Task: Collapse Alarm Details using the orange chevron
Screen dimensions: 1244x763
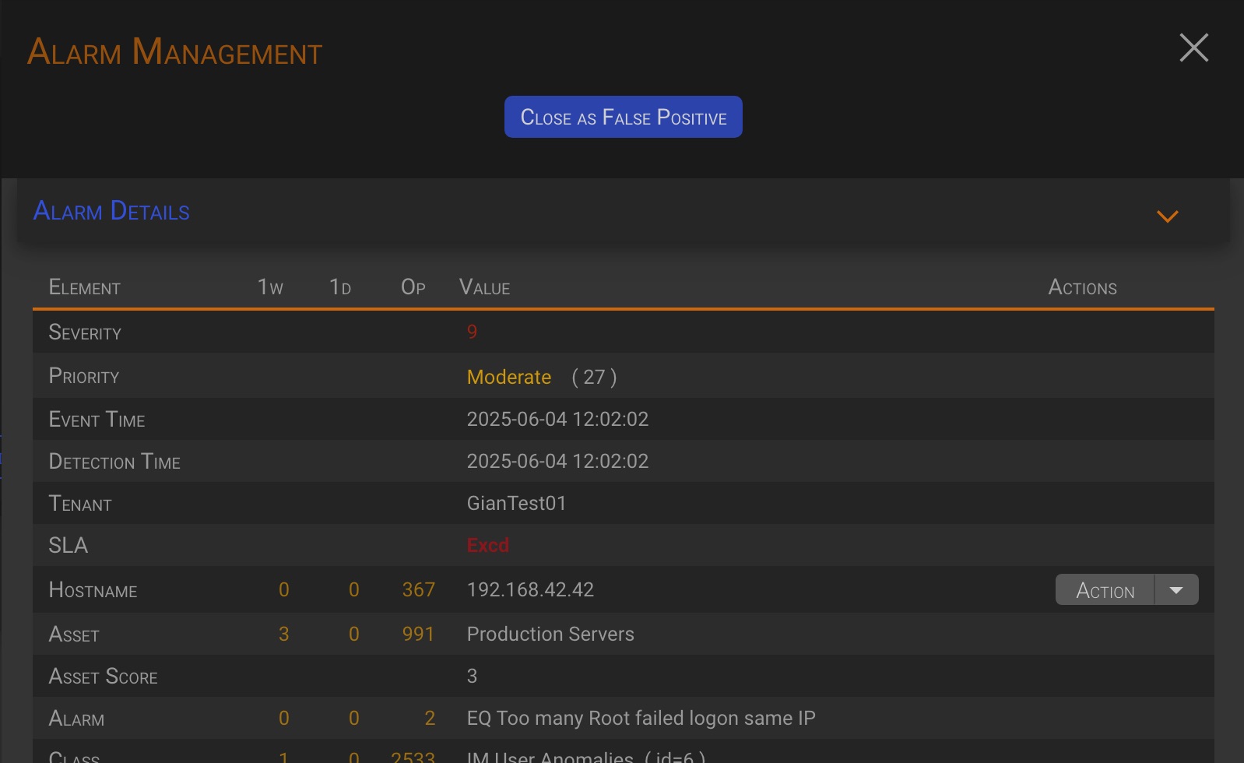Action: click(1167, 216)
